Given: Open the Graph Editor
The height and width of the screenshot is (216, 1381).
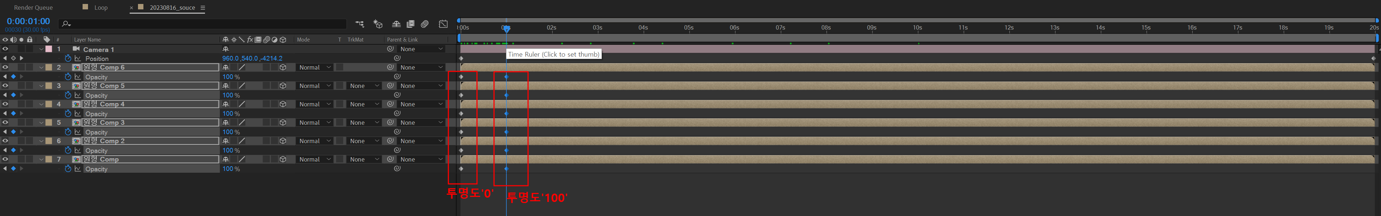Looking at the screenshot, I should pyautogui.click(x=443, y=24).
